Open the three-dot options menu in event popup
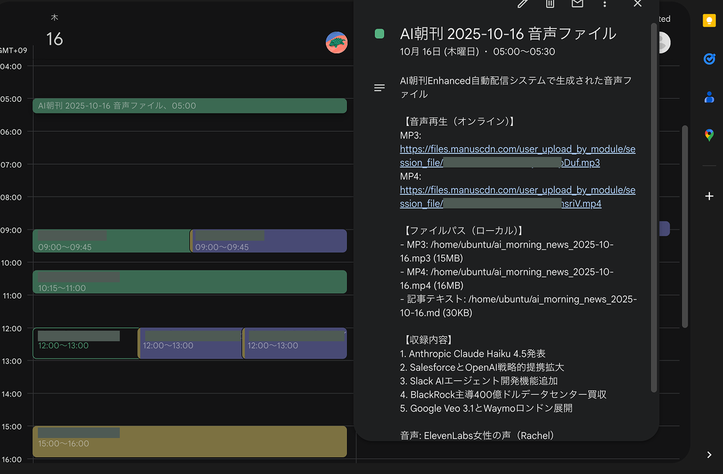The image size is (723, 474). 604,4
